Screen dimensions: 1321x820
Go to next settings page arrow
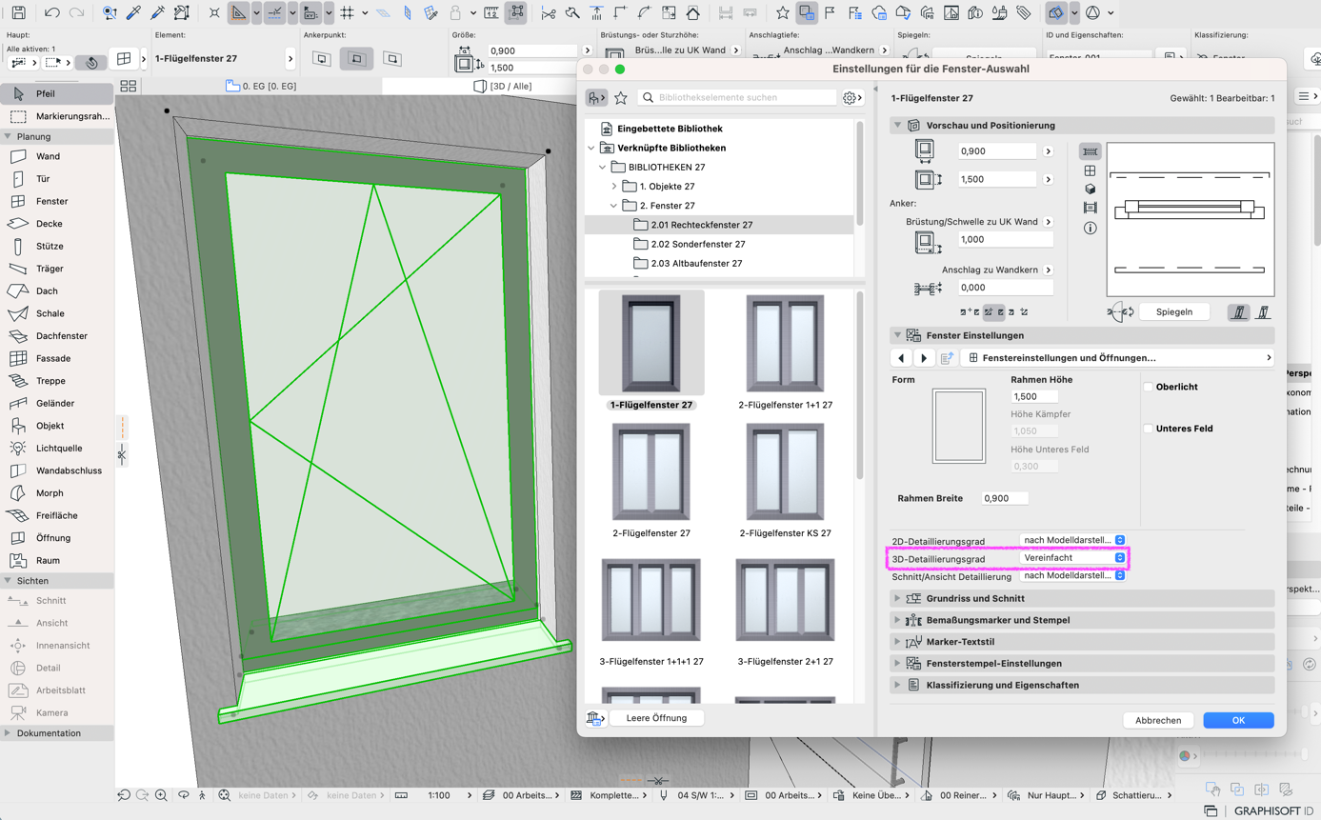coord(924,358)
